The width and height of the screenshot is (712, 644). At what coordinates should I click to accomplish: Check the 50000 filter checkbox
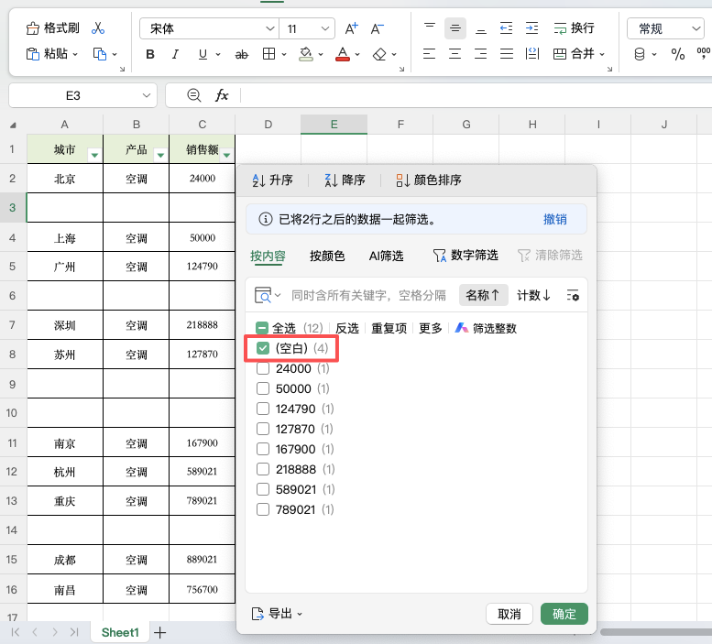click(263, 388)
